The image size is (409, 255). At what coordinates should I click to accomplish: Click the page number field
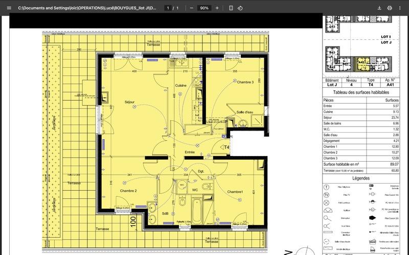[x=168, y=8]
